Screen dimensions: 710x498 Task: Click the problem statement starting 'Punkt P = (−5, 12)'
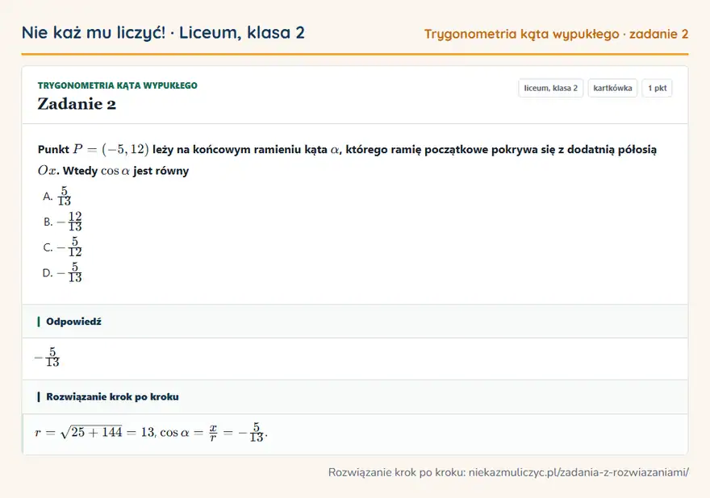[347, 160]
